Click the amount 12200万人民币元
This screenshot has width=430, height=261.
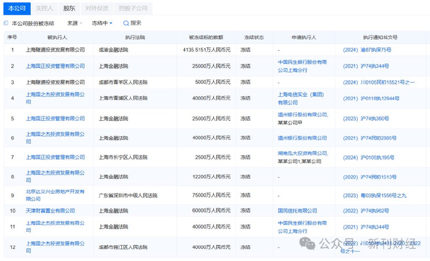click(x=211, y=176)
